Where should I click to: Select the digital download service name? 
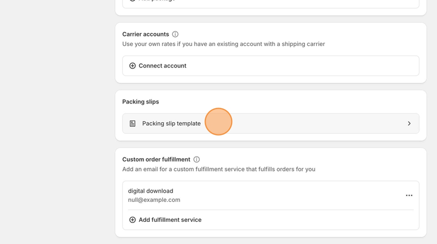pos(150,191)
